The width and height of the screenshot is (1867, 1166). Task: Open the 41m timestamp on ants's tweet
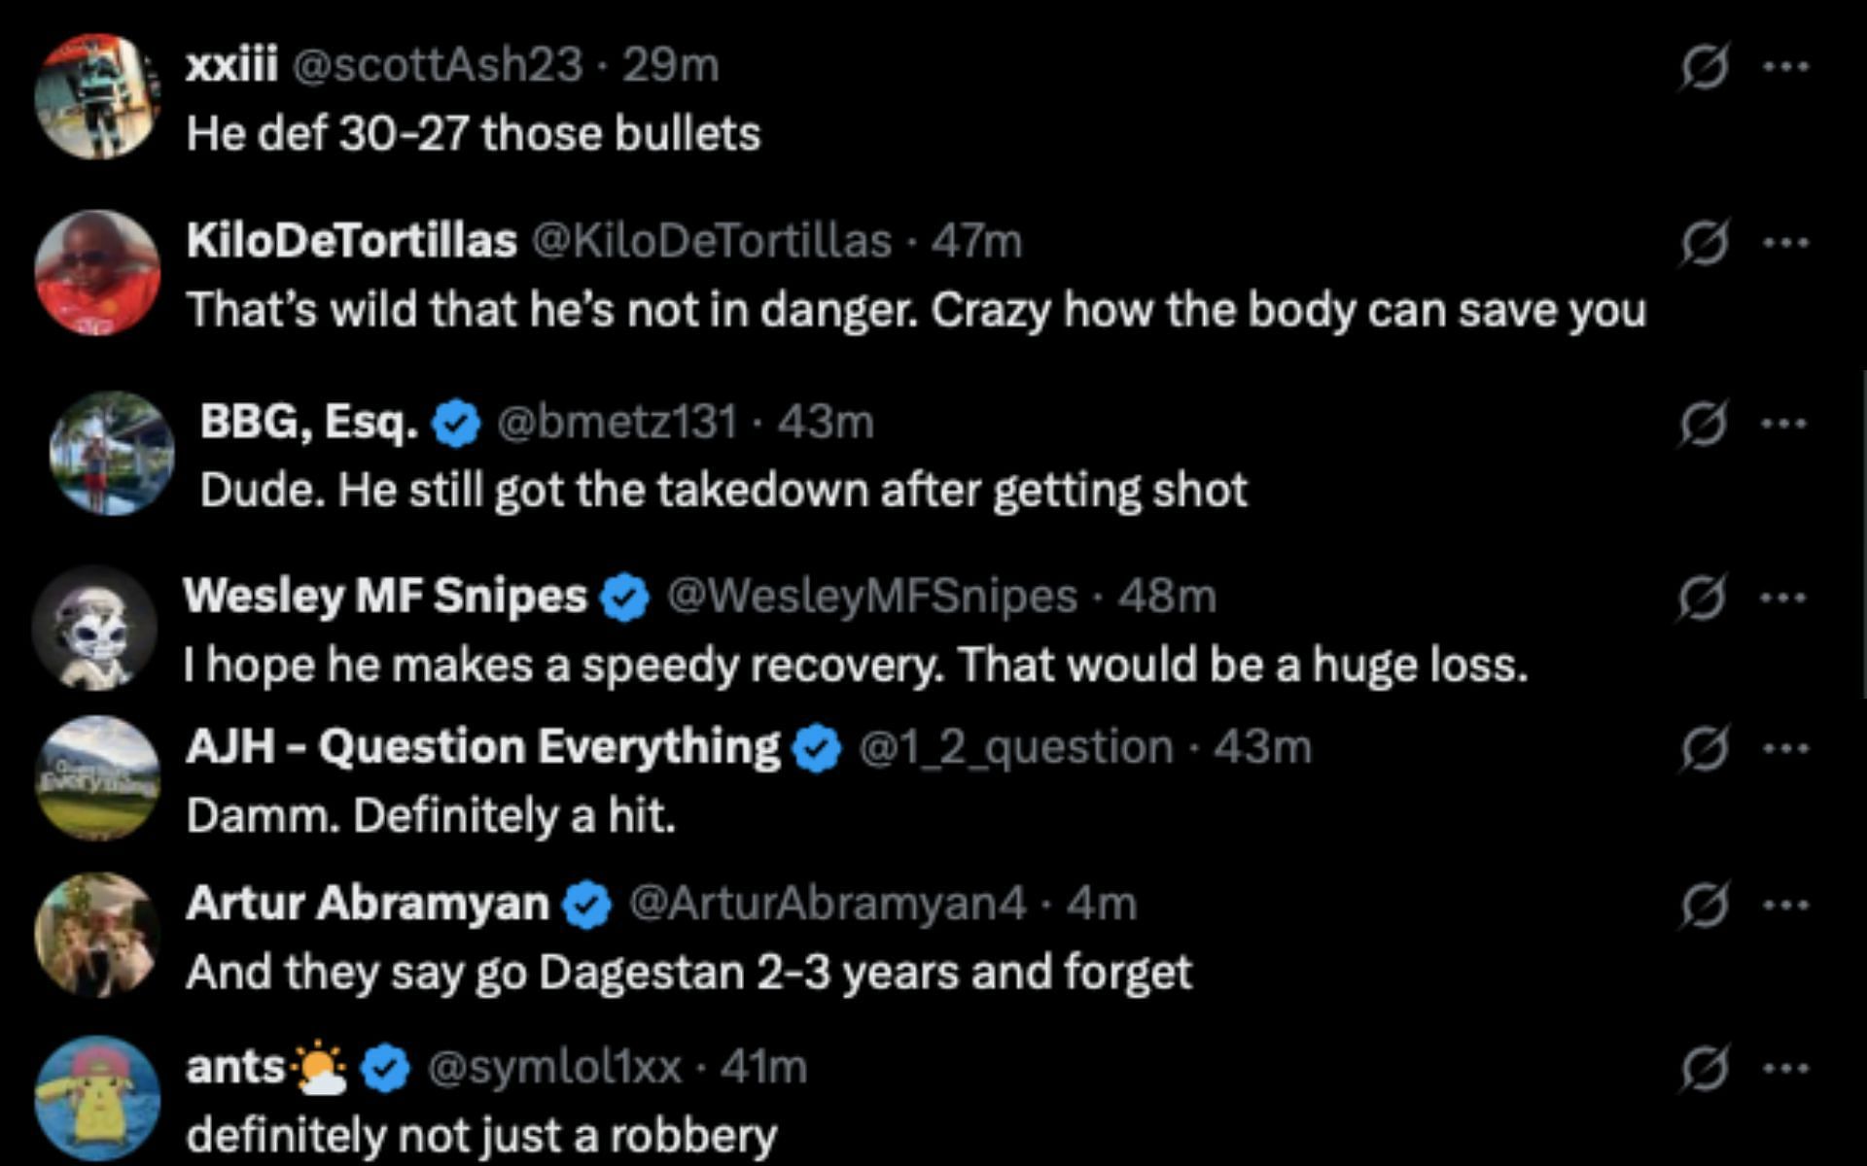[x=763, y=1067]
